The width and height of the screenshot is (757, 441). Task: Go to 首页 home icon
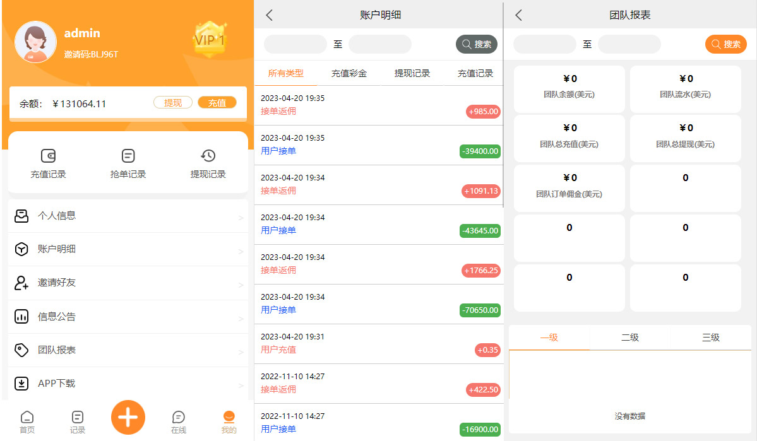(27, 417)
